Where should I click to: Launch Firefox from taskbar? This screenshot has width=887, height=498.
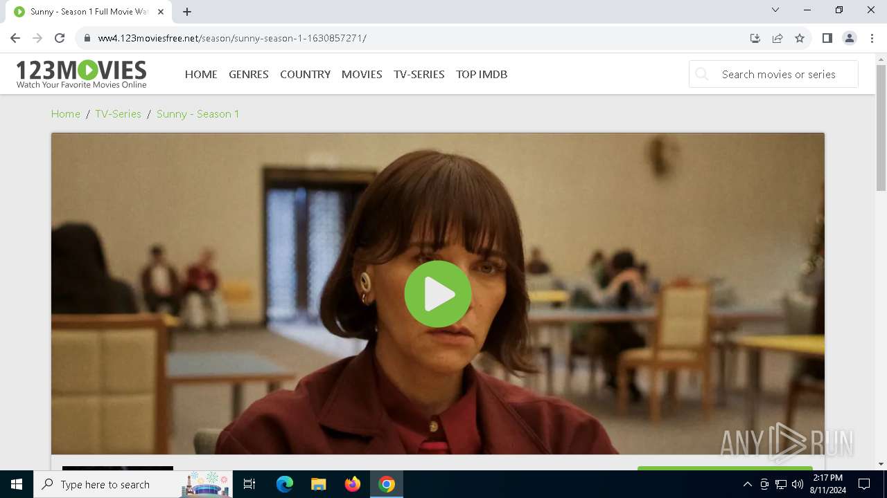(353, 484)
